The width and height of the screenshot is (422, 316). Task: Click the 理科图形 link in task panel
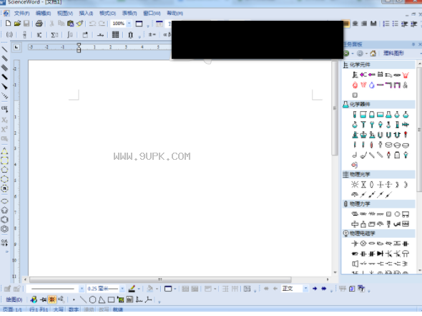pos(393,54)
